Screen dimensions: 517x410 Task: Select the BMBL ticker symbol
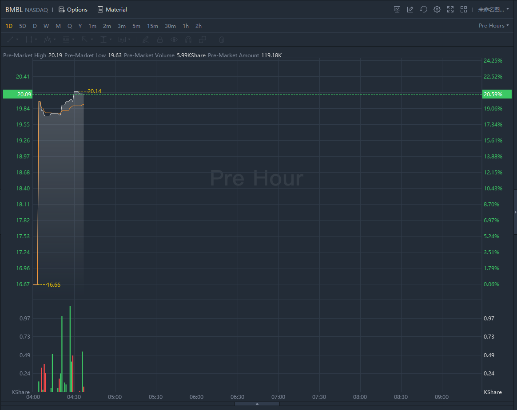[x=14, y=10]
